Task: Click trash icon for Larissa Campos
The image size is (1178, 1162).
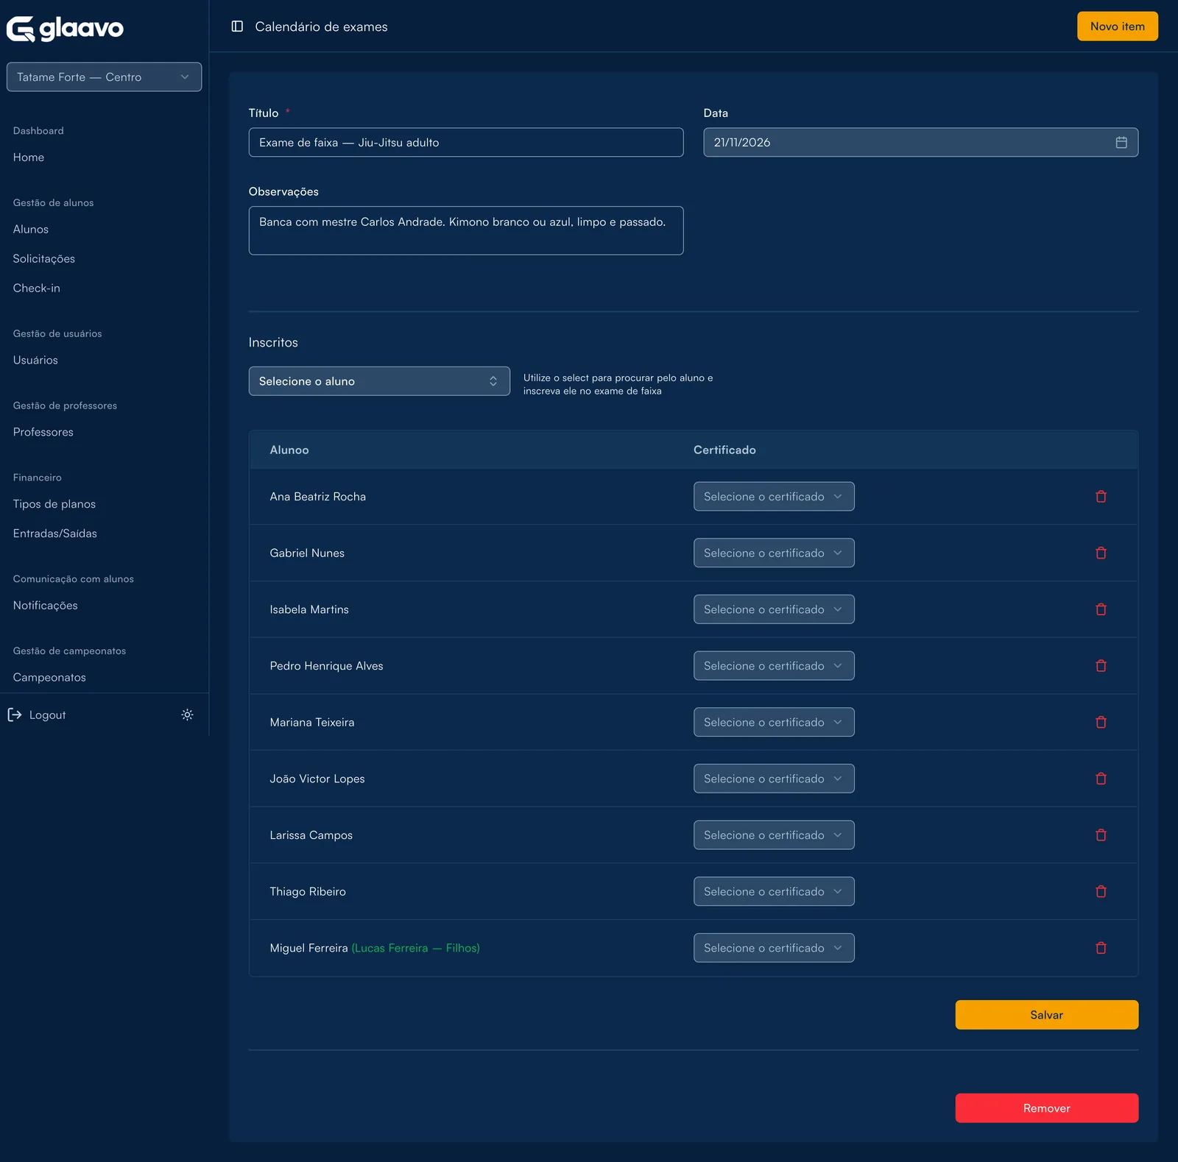Action: click(x=1101, y=835)
